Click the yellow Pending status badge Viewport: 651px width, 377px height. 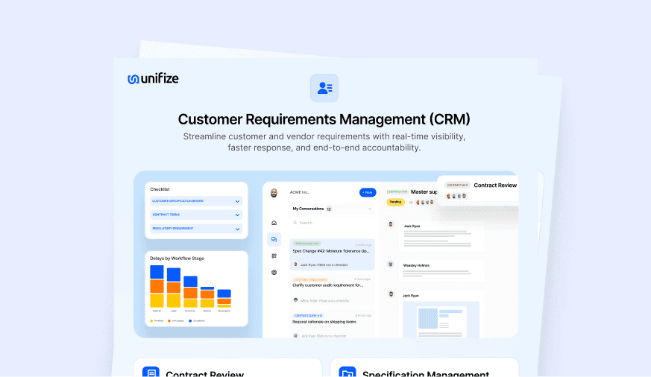coord(396,202)
